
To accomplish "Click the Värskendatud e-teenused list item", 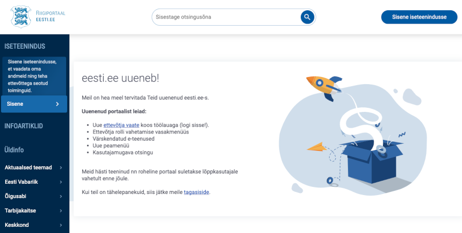I will [x=123, y=139].
